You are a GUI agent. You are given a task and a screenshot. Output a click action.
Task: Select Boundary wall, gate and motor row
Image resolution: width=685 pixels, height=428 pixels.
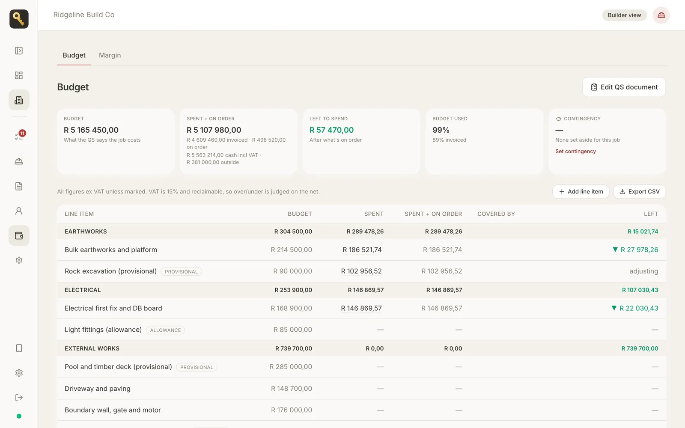pyautogui.click(x=361, y=410)
